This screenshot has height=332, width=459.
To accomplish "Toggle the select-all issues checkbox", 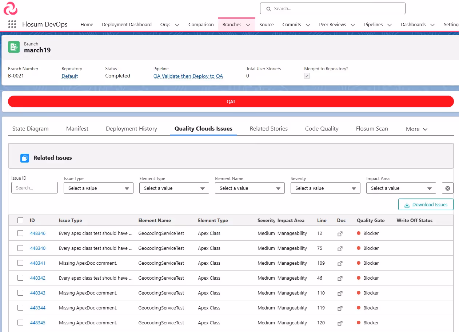I will click(20, 220).
